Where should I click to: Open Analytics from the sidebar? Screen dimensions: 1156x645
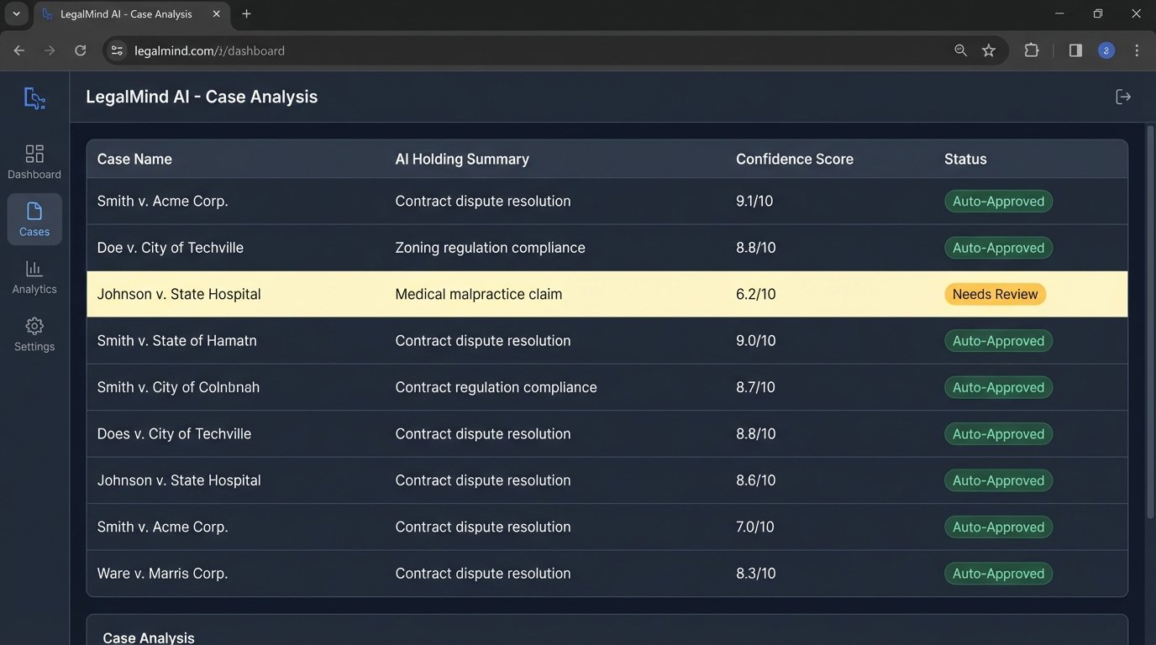34,276
